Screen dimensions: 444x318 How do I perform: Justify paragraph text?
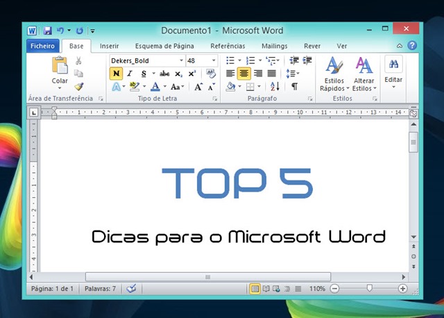coord(271,74)
